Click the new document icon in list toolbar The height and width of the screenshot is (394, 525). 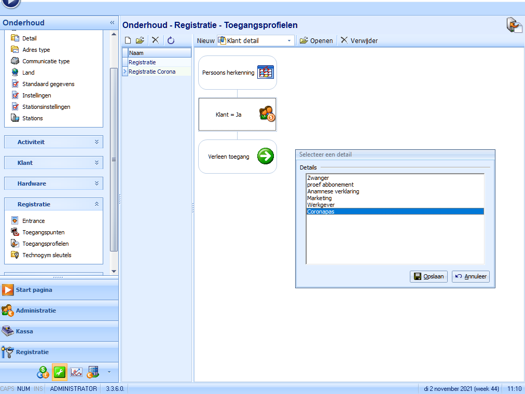[x=128, y=40]
